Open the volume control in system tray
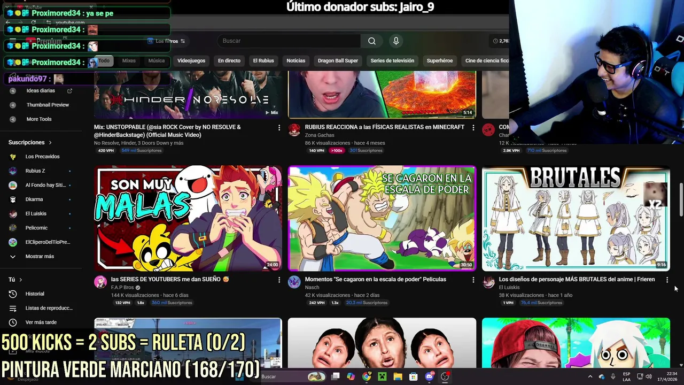This screenshot has width=684, height=385. click(x=648, y=376)
